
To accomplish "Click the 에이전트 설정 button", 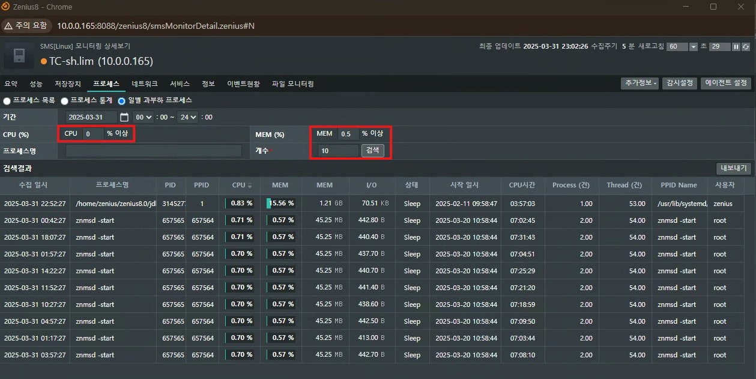I will click(x=726, y=83).
